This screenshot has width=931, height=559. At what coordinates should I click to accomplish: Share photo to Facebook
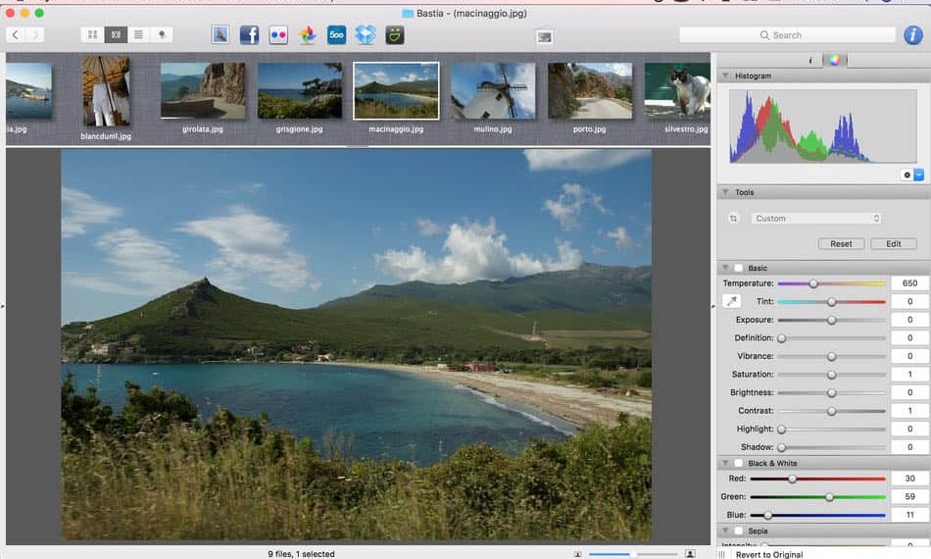[x=249, y=35]
